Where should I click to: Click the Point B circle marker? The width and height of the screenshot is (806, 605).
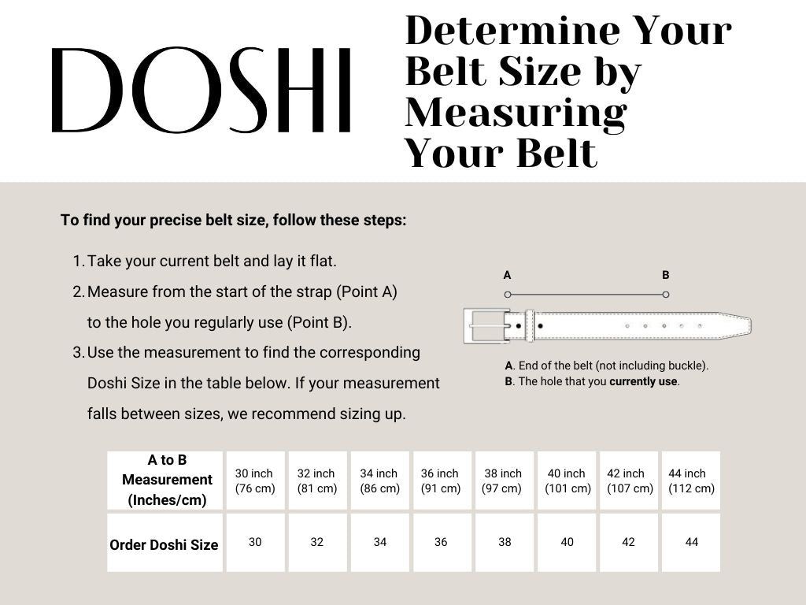pyautogui.click(x=666, y=295)
